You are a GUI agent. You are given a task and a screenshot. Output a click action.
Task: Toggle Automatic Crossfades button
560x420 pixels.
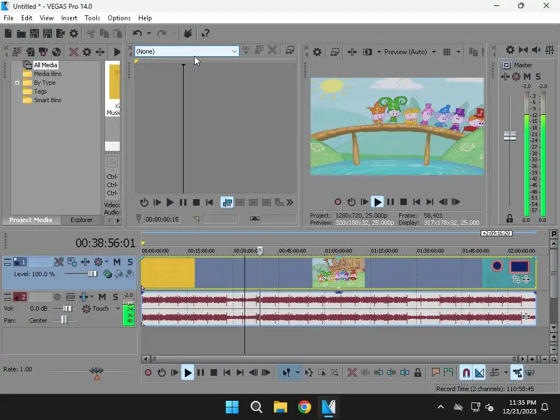(480, 373)
